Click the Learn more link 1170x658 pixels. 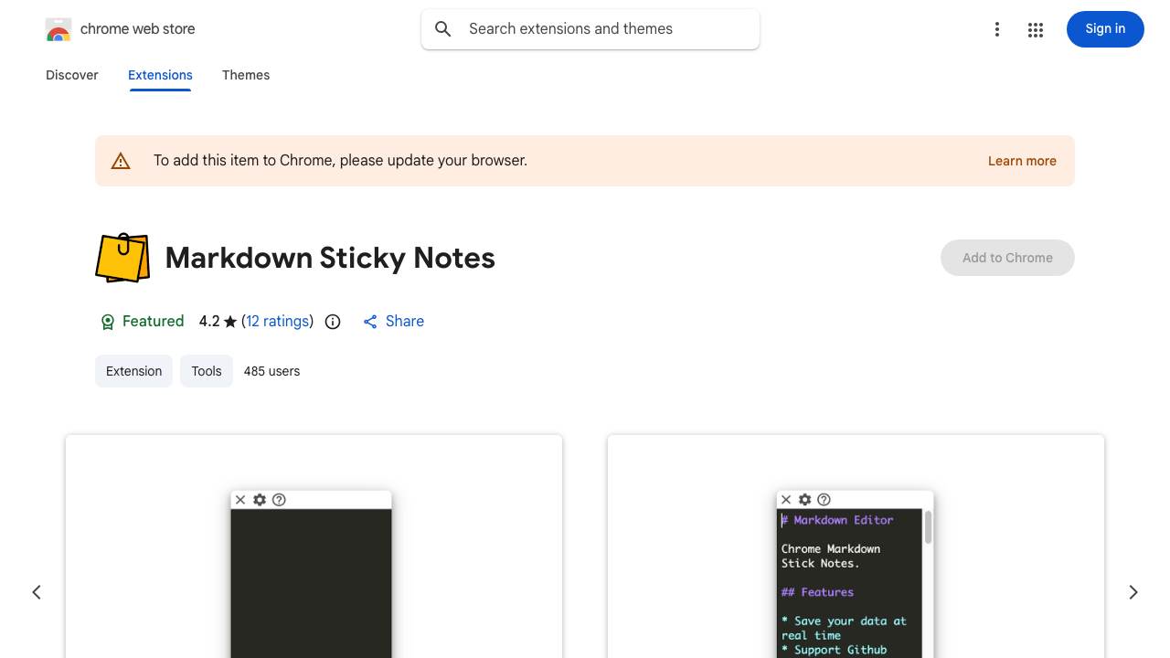click(1022, 161)
